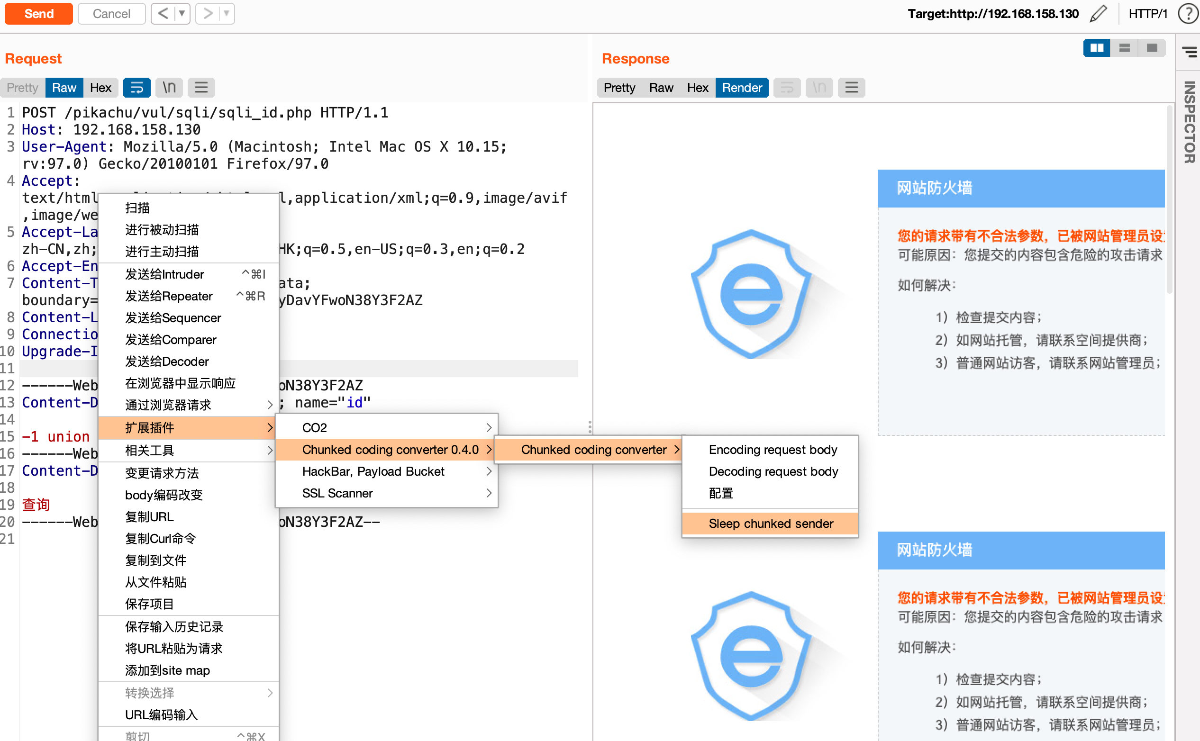Select Decoding request body option

[770, 471]
